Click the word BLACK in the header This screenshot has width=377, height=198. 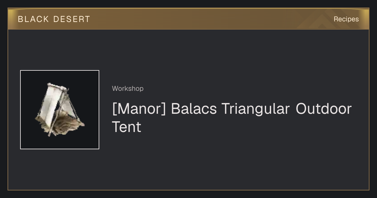[33, 19]
